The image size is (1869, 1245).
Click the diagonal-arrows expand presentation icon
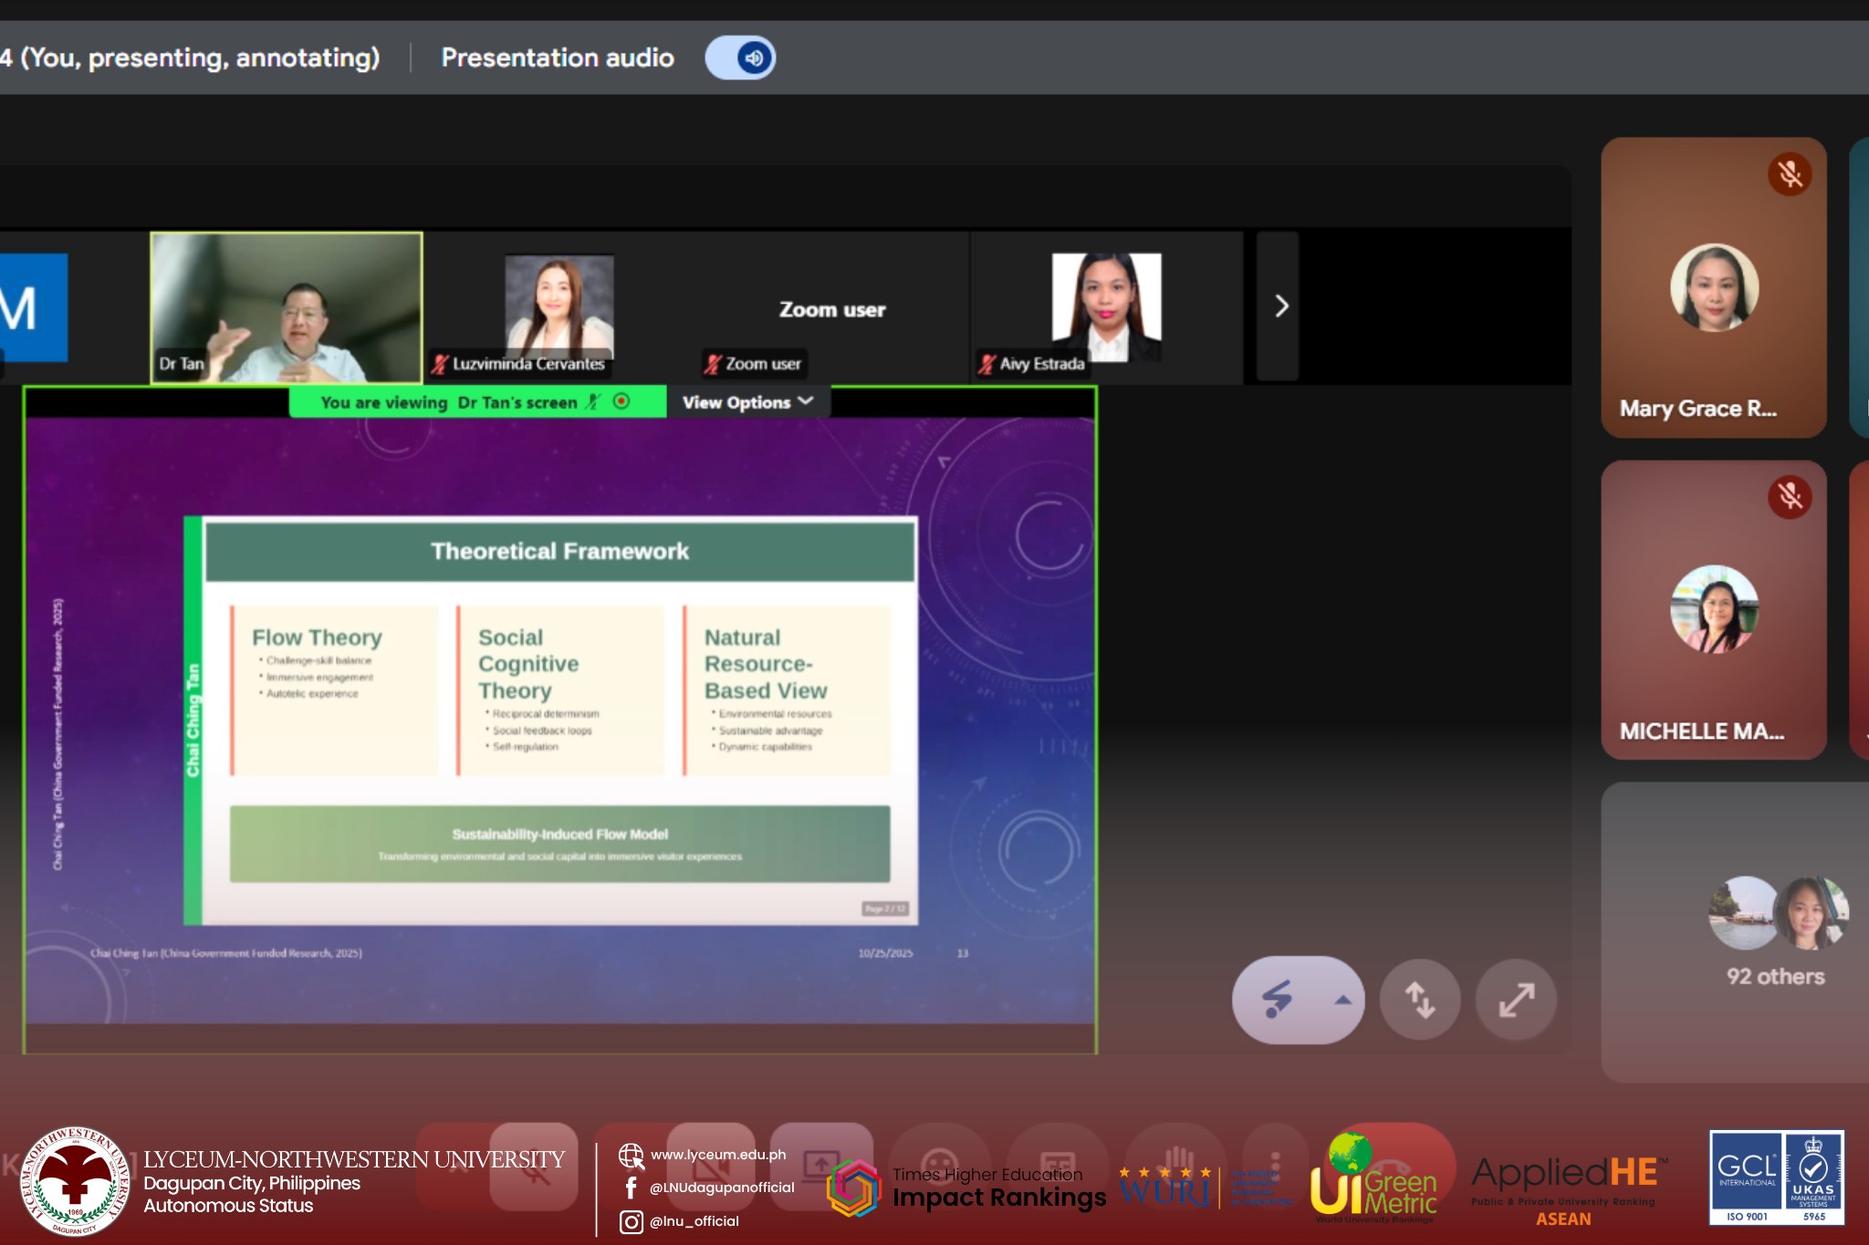pos(1516,1000)
